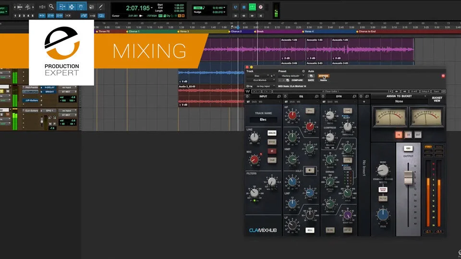This screenshot has height=259, width=461.
Task: Toggle the ANALOG input button
Action: [272, 133]
